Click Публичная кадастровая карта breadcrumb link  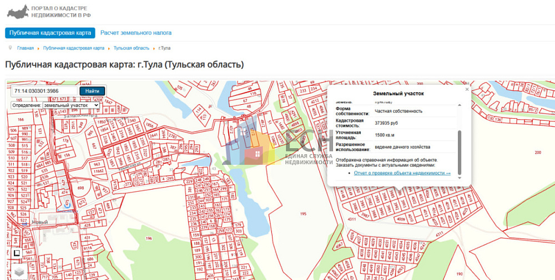click(74, 48)
